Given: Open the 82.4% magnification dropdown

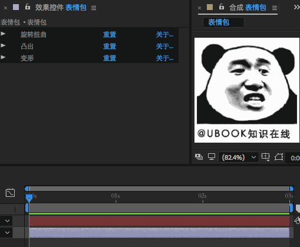Looking at the screenshot, I should (x=239, y=157).
